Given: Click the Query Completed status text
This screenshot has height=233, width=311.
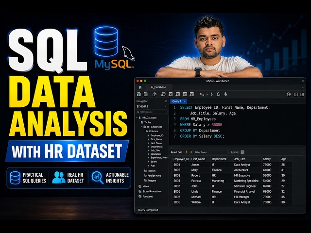Looking at the screenshot, I should (x=148, y=210).
